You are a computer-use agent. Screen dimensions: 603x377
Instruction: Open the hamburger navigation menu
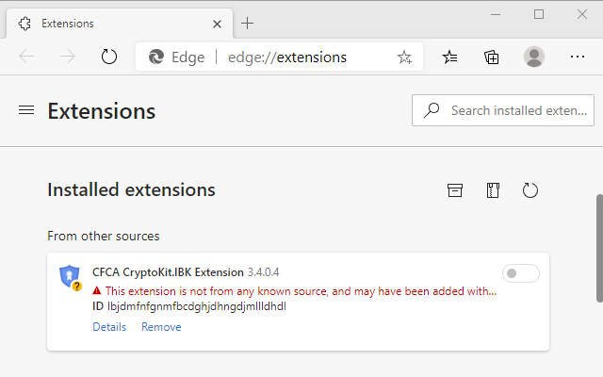click(x=26, y=110)
